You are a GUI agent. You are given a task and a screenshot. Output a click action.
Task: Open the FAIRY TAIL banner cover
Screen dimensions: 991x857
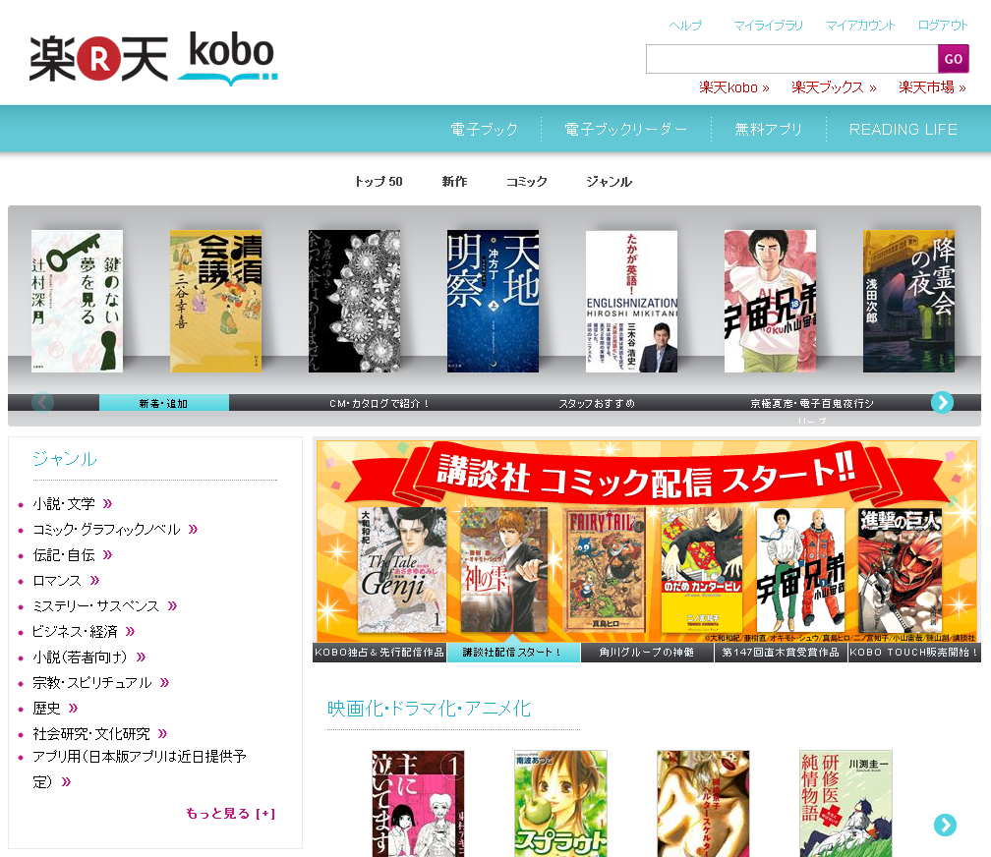606,570
